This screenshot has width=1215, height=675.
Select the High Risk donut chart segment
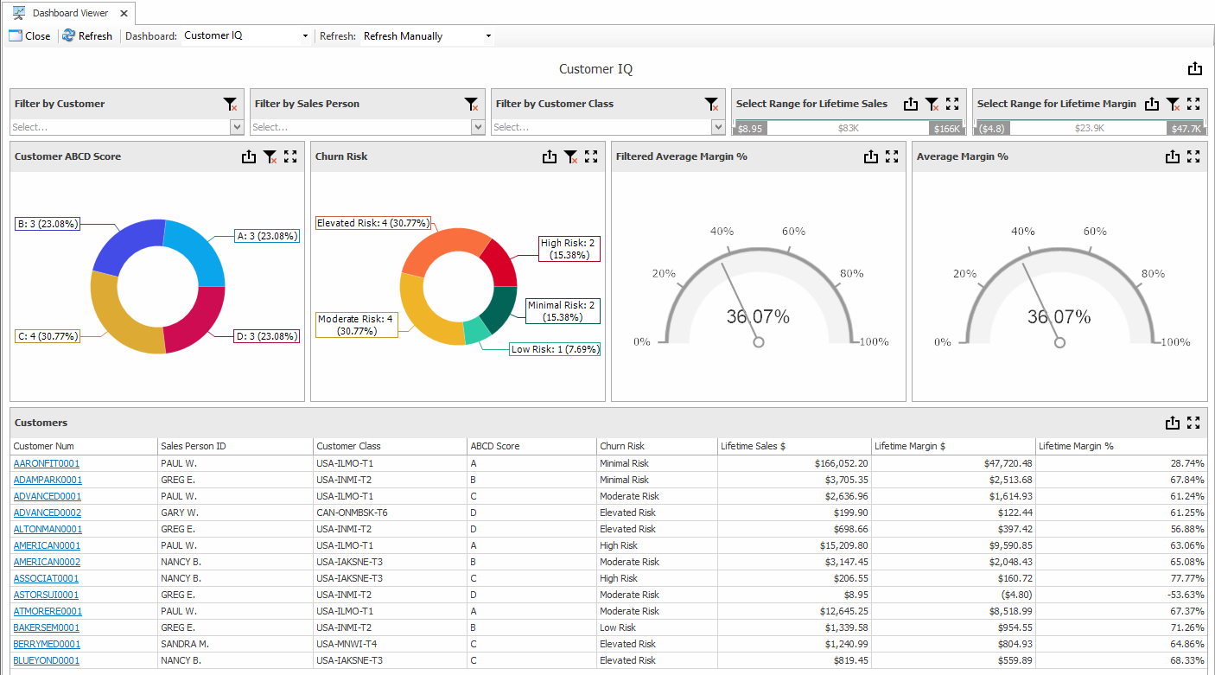click(499, 264)
